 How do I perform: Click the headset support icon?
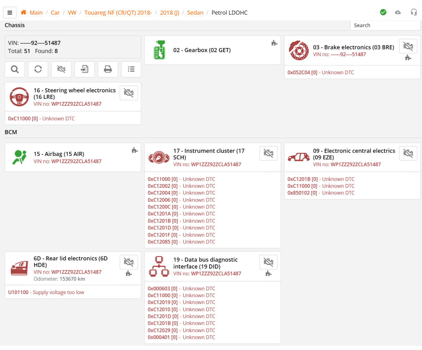(414, 12)
